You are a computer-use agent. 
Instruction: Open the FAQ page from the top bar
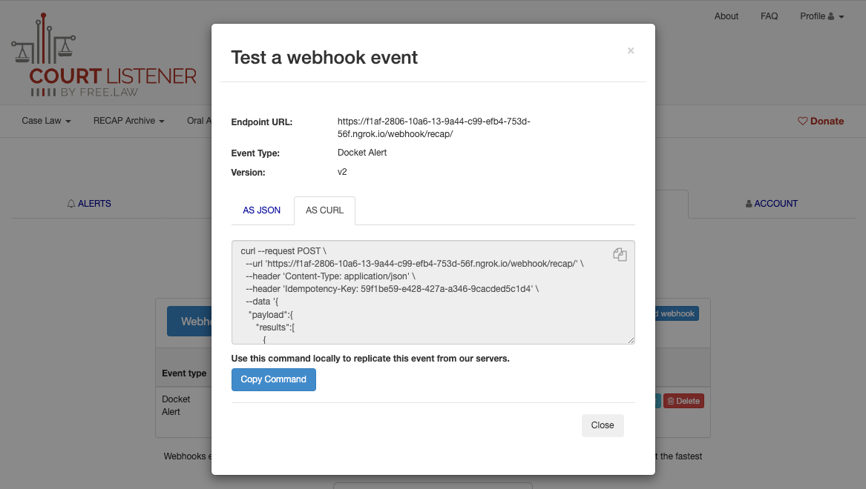[770, 16]
